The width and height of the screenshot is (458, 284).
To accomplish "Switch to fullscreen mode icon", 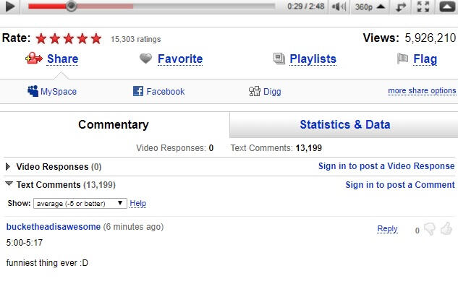I will (423, 7).
